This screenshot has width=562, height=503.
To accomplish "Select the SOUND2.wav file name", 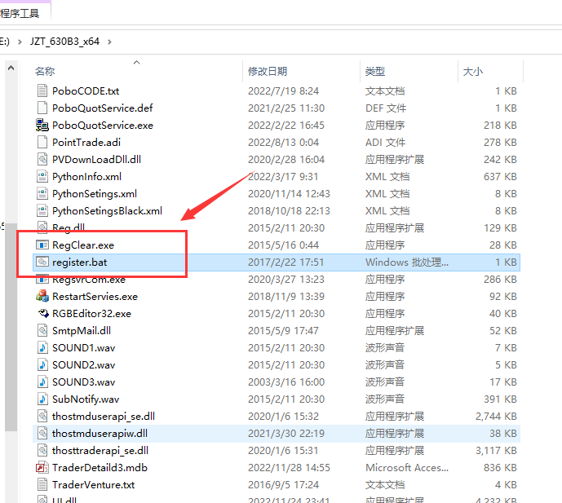I will [84, 364].
